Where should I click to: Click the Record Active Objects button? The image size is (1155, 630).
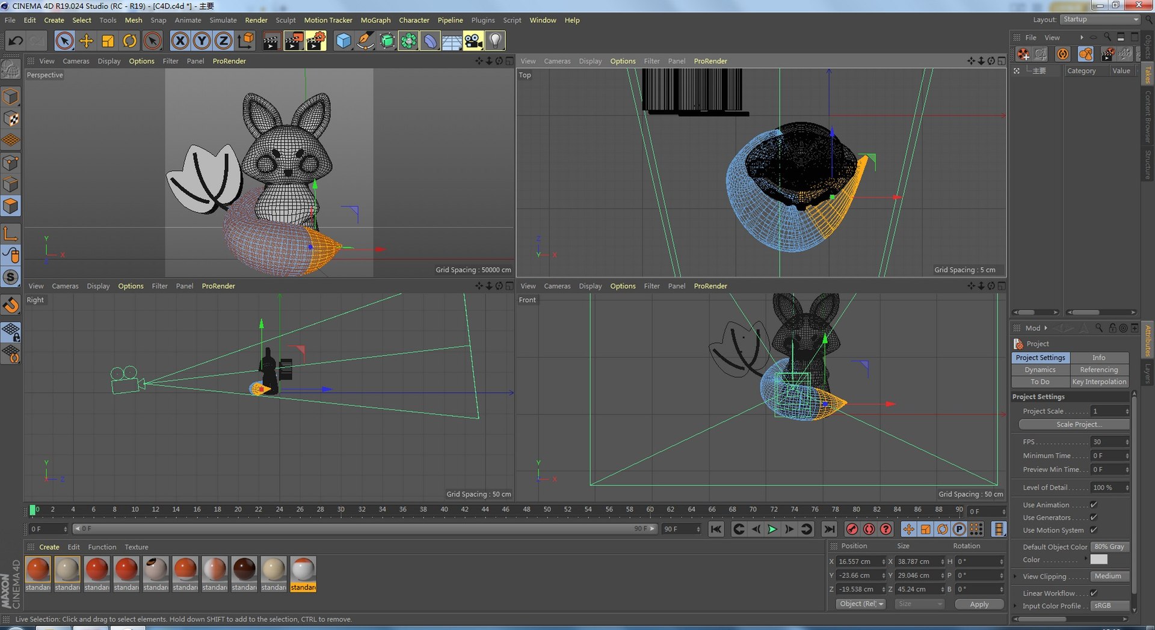click(852, 529)
